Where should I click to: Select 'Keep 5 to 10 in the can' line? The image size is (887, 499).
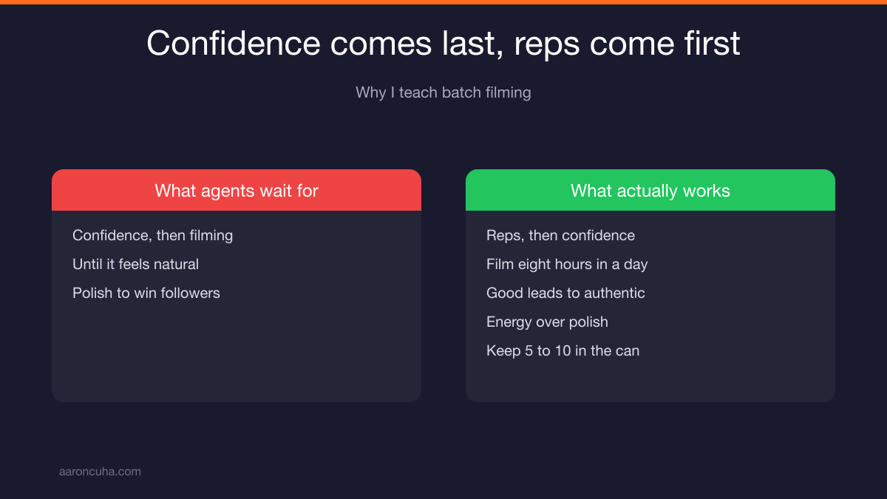click(563, 350)
